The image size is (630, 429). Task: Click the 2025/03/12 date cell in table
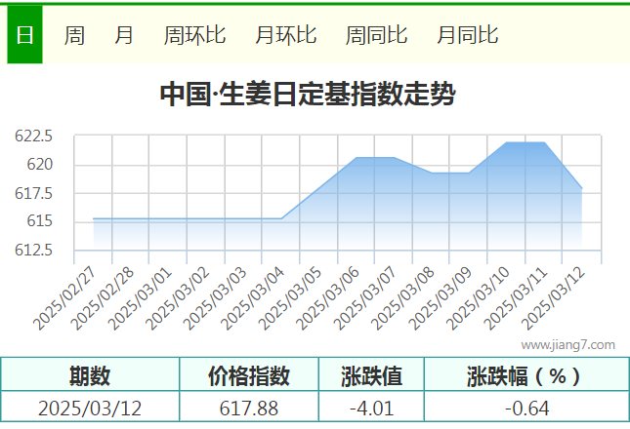tap(90, 409)
